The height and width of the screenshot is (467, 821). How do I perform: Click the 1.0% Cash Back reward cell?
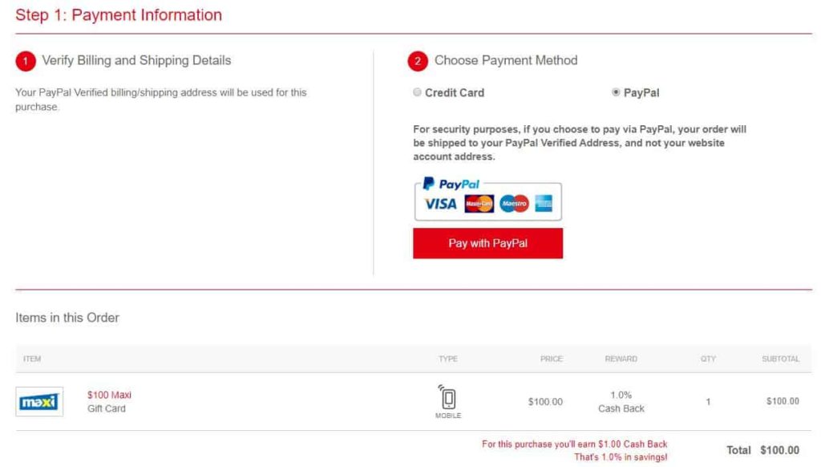621,401
